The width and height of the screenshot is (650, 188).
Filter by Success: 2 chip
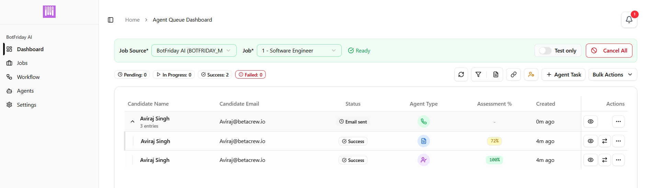pos(215,74)
